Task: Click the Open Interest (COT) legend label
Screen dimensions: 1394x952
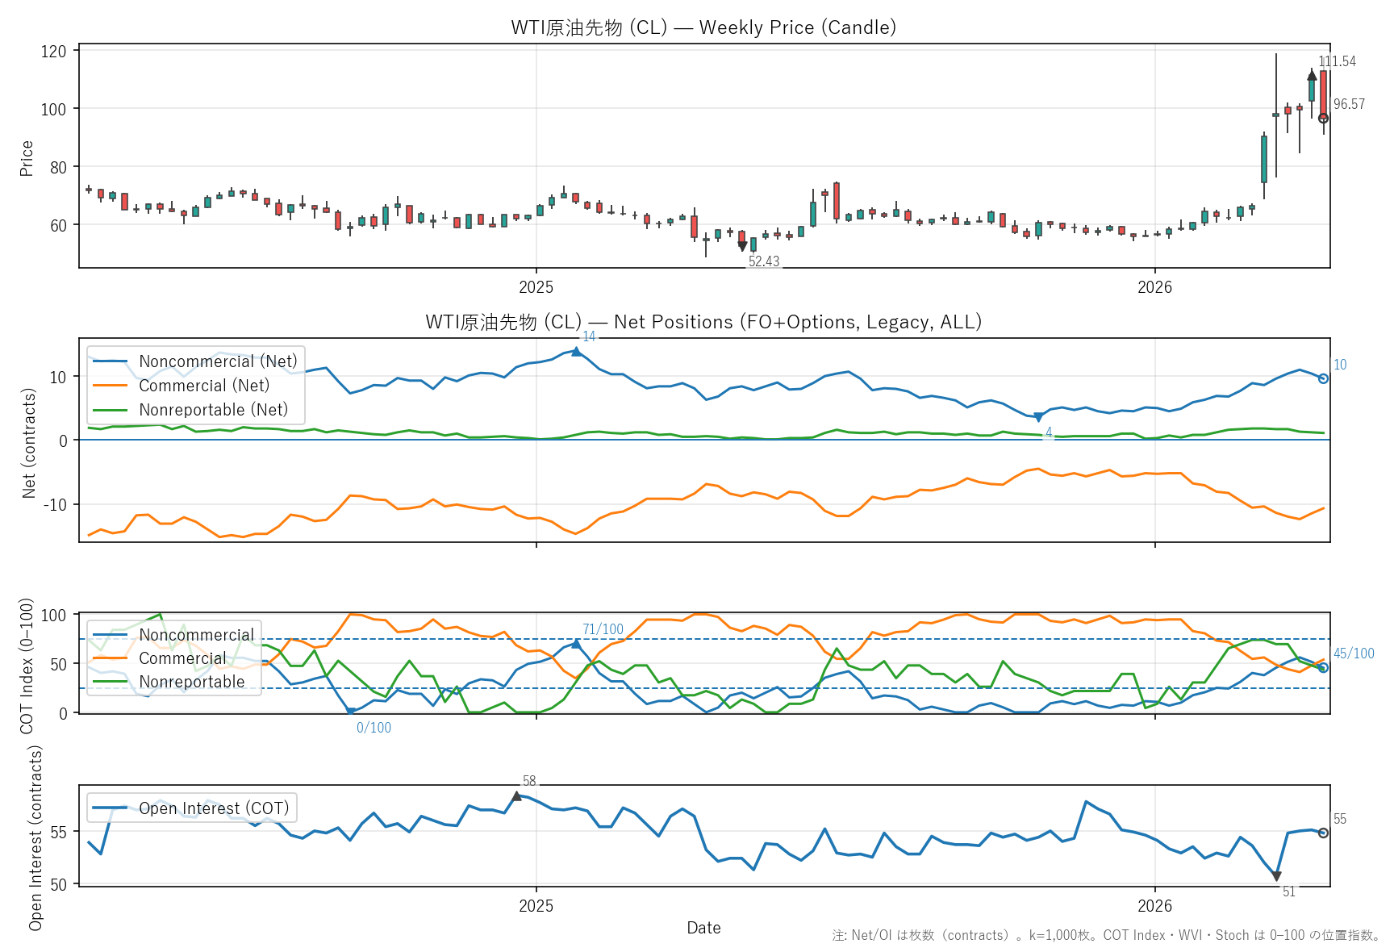Action: (x=214, y=808)
